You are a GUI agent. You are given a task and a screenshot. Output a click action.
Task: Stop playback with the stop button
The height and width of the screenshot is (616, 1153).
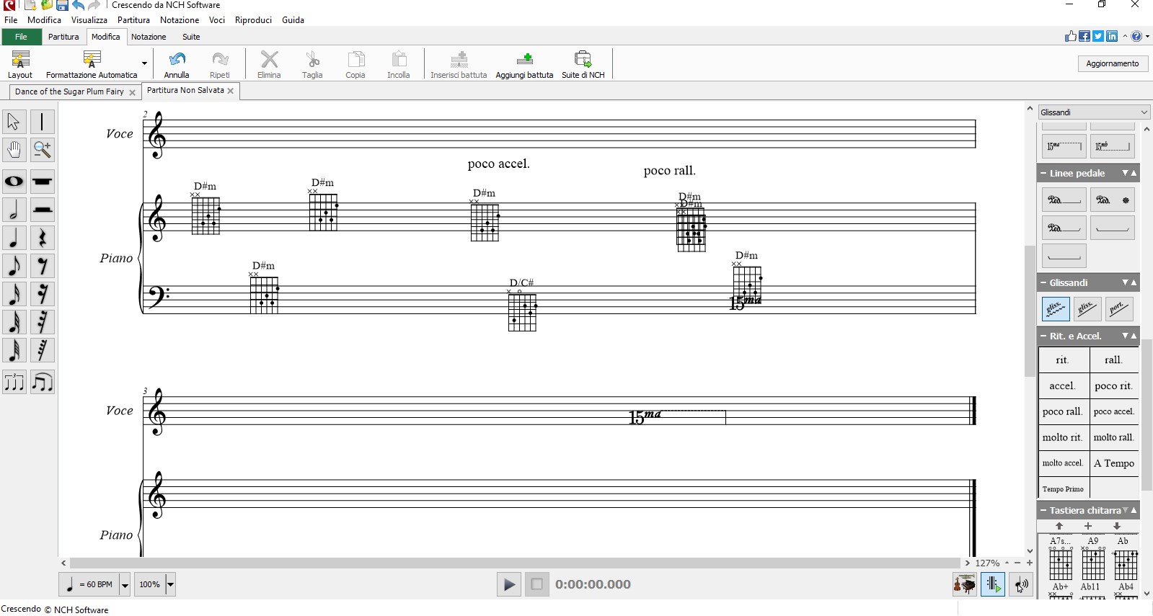tap(536, 584)
